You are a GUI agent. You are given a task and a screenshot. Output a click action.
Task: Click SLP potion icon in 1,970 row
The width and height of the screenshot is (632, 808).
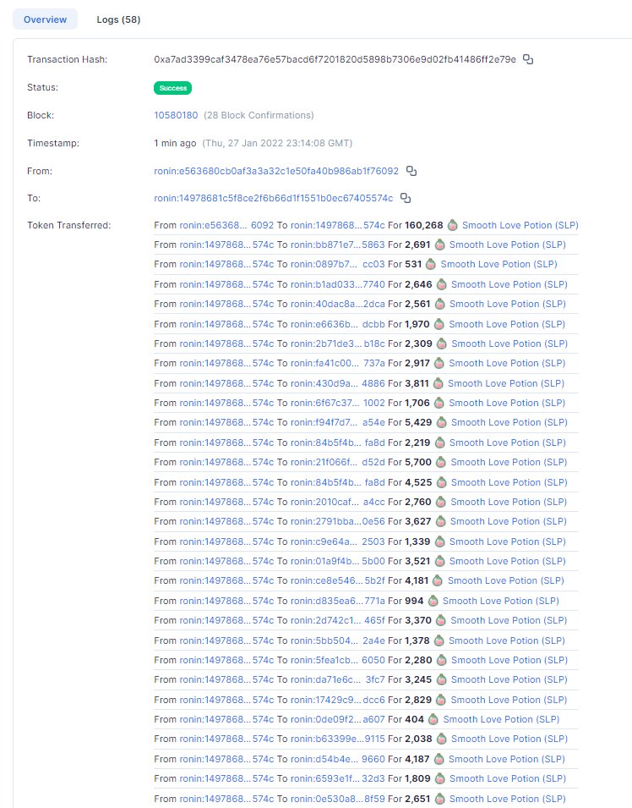tap(439, 324)
